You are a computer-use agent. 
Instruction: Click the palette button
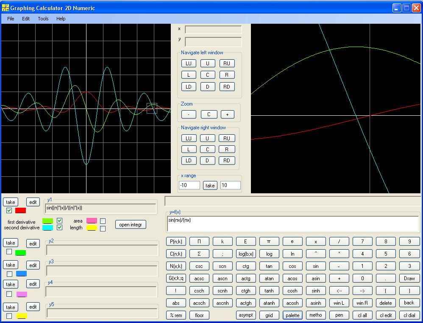[292, 315]
